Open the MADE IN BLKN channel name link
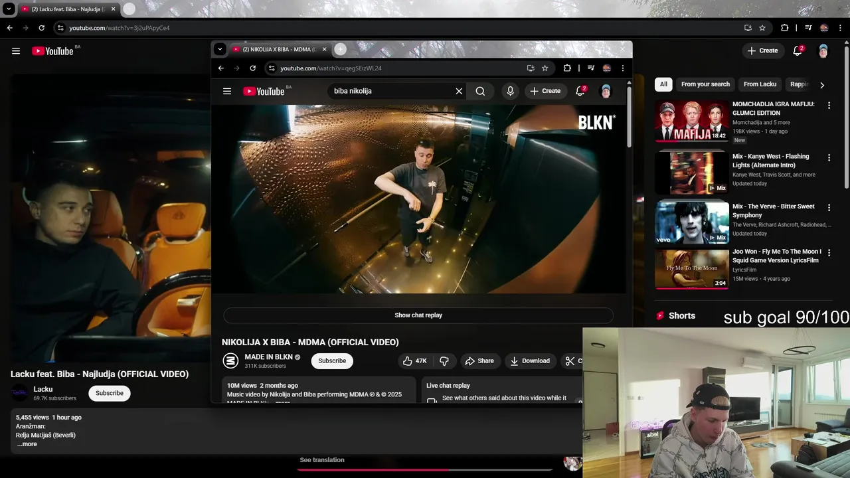Screen dimensions: 850x478 (x=268, y=357)
